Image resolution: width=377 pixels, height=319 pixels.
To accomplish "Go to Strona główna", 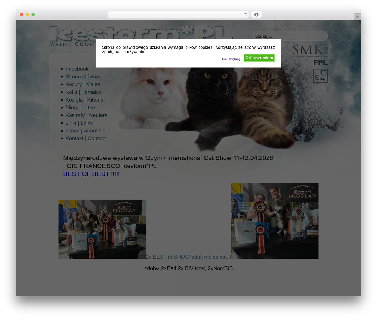I will [82, 77].
